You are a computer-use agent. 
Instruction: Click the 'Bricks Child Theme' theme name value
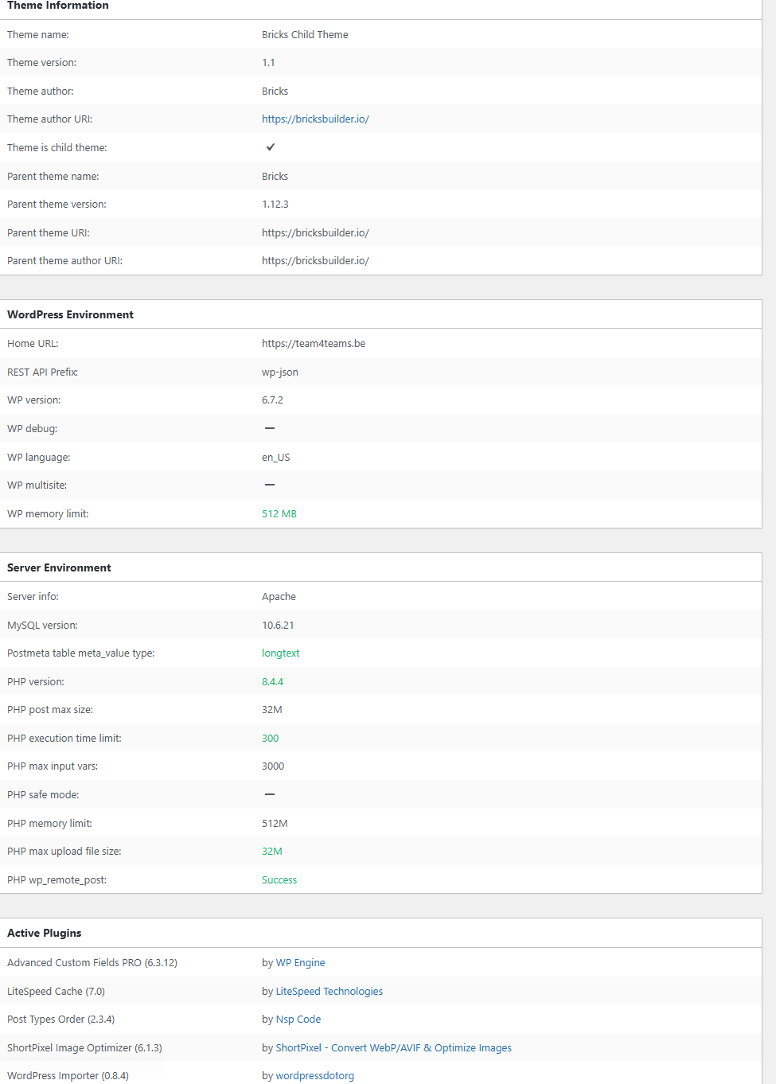pyautogui.click(x=305, y=35)
